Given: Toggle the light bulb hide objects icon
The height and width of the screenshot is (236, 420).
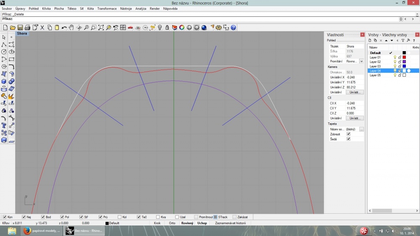Looking at the screenshot, I should [160, 28].
